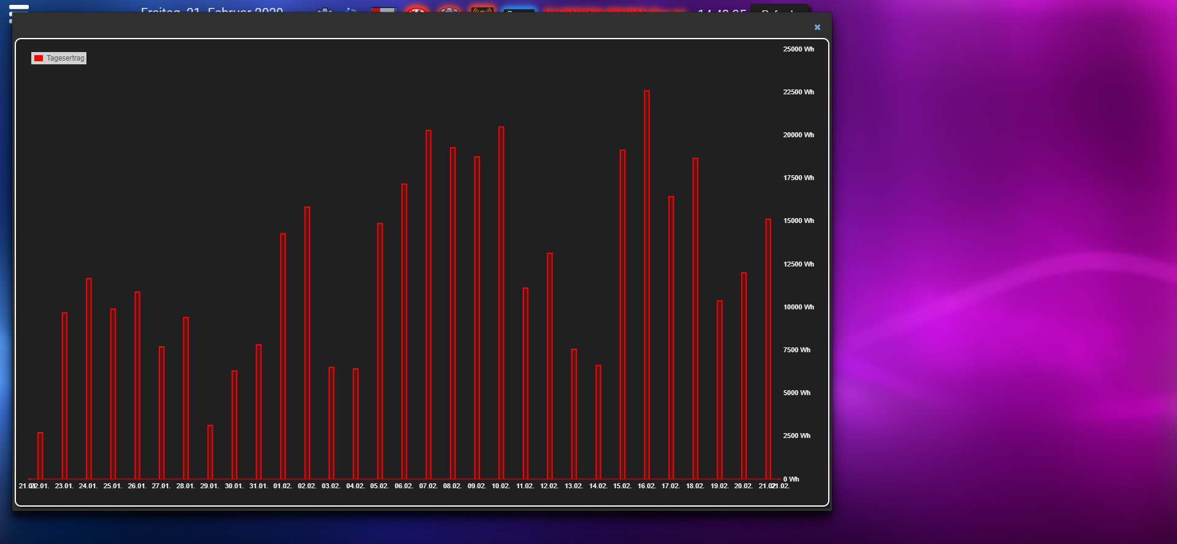Close the chart dialog with the X
Screen dimensions: 1177x544
pos(817,28)
